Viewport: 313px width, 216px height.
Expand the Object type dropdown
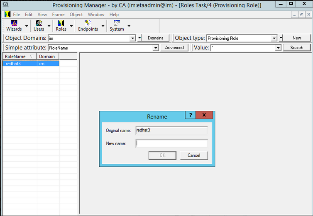coord(274,38)
